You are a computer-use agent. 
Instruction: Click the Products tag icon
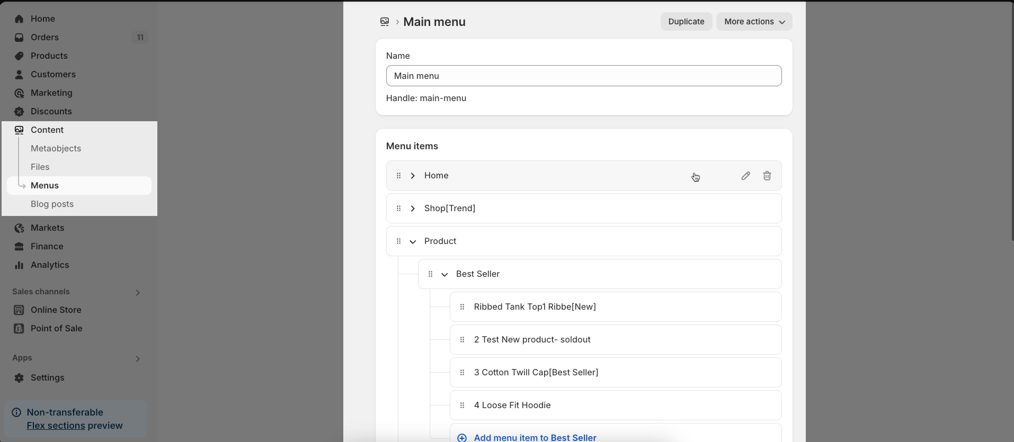(19, 56)
